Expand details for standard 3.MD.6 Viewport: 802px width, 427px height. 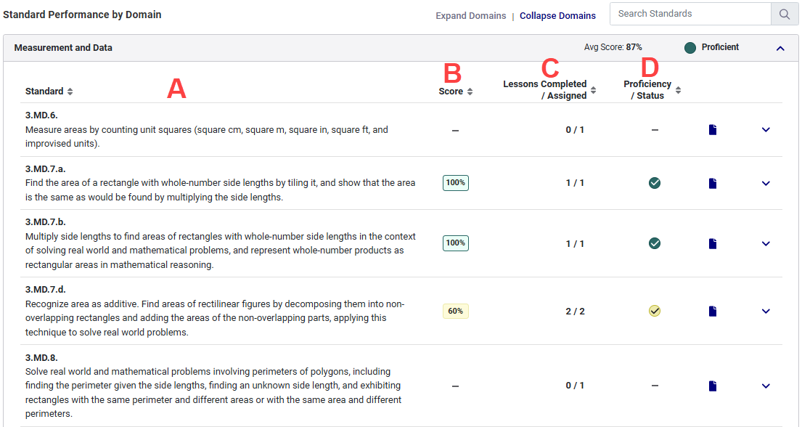(766, 129)
